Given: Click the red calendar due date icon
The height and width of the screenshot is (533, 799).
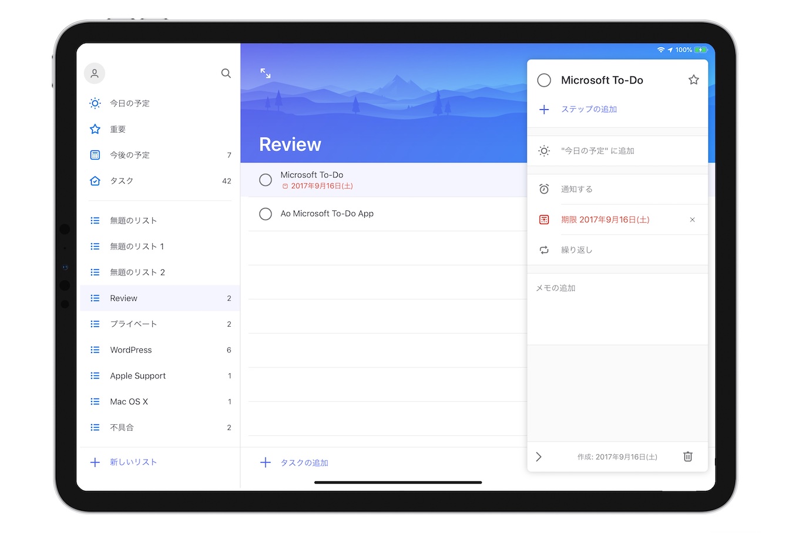Looking at the screenshot, I should tap(544, 220).
